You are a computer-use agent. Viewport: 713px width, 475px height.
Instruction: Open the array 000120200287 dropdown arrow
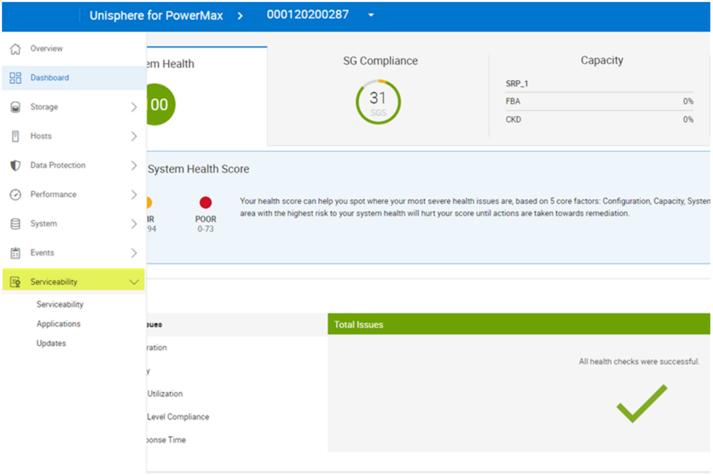[371, 15]
